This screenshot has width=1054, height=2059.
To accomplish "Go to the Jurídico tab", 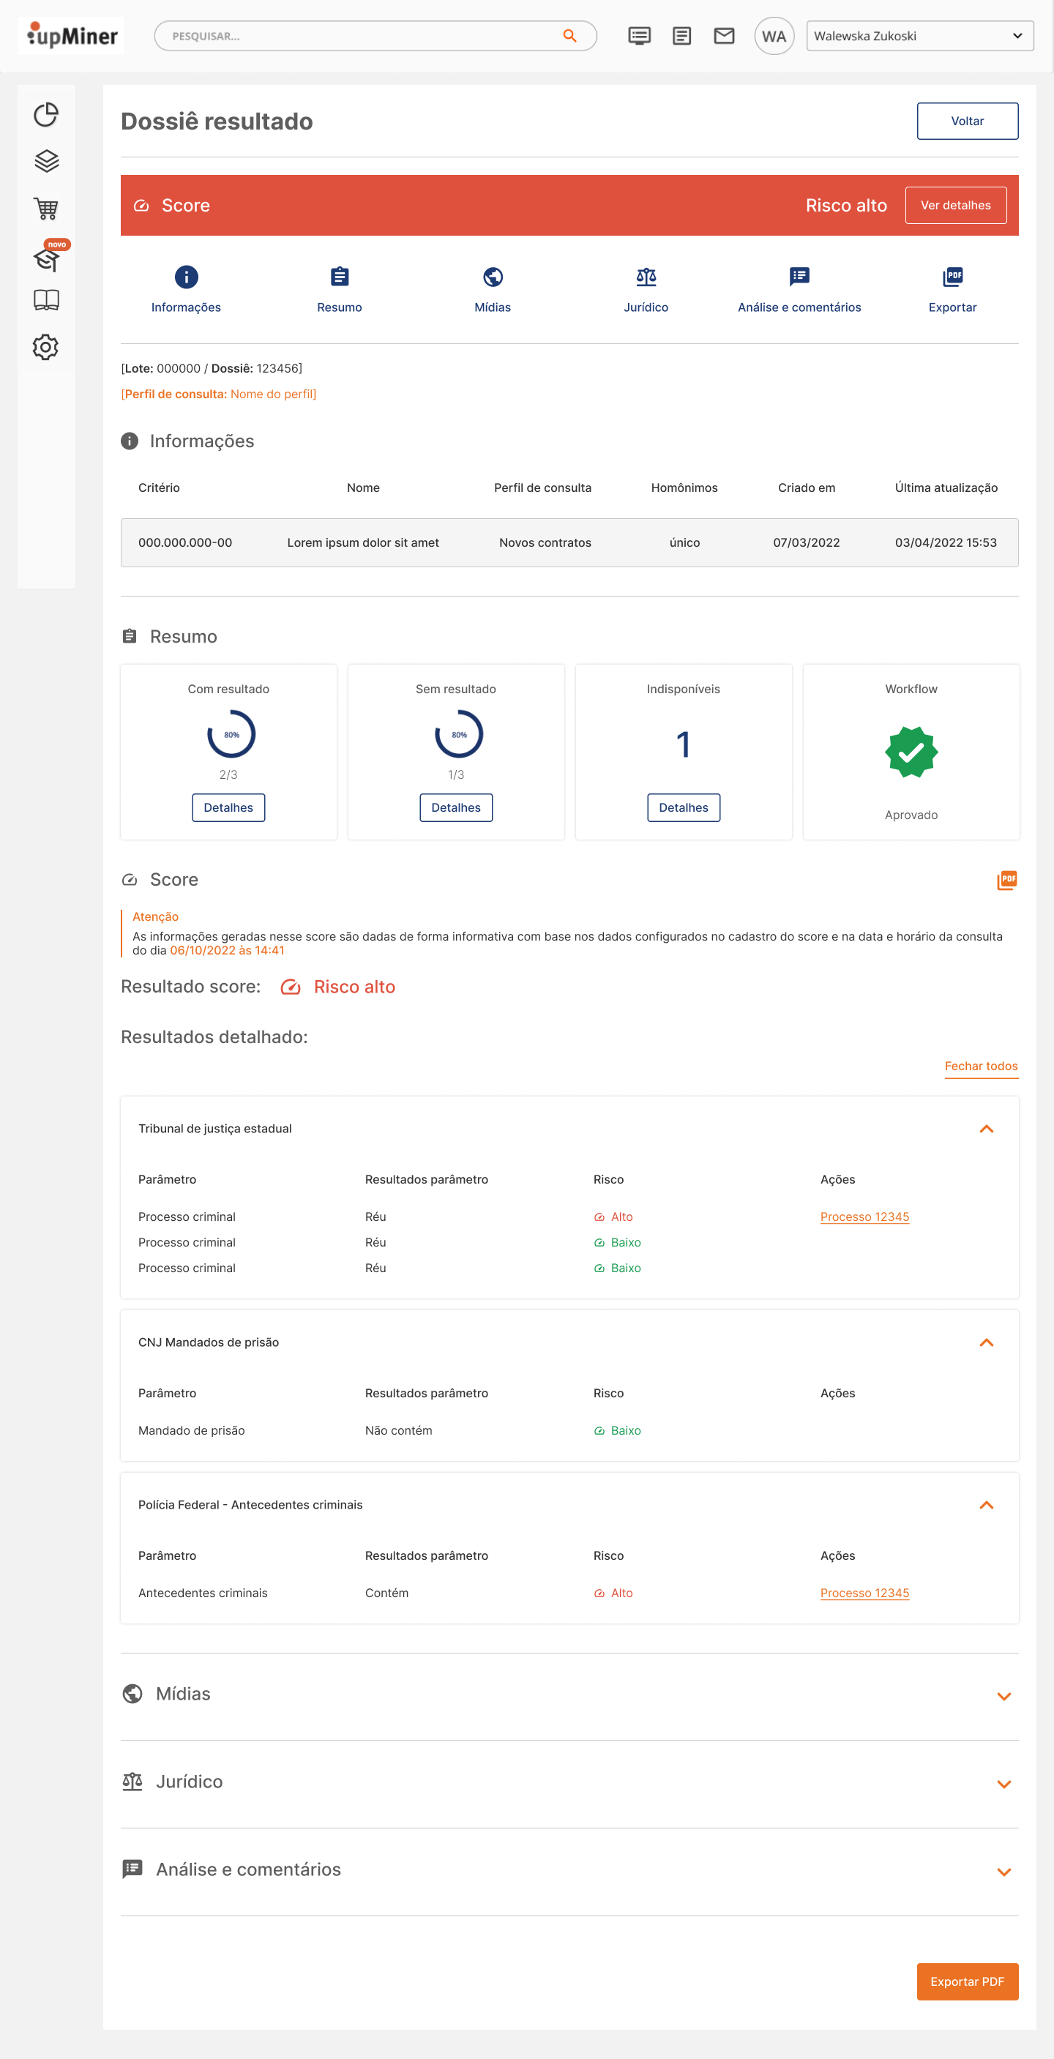I will pos(646,290).
